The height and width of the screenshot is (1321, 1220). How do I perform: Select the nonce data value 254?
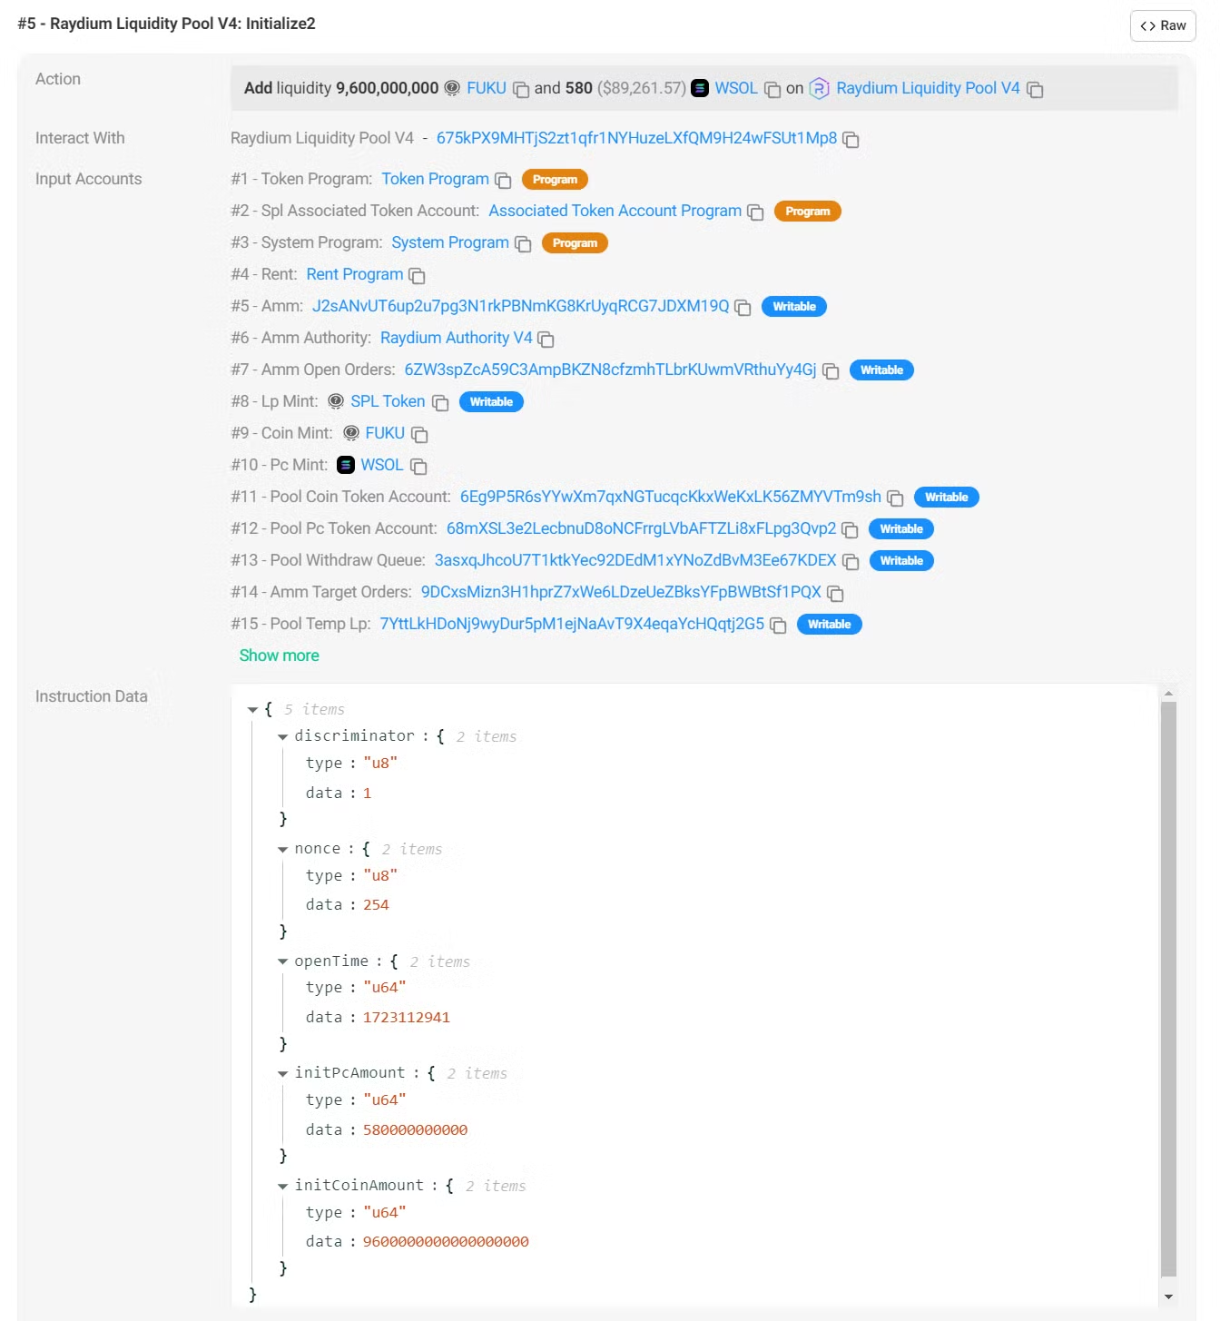[376, 905]
